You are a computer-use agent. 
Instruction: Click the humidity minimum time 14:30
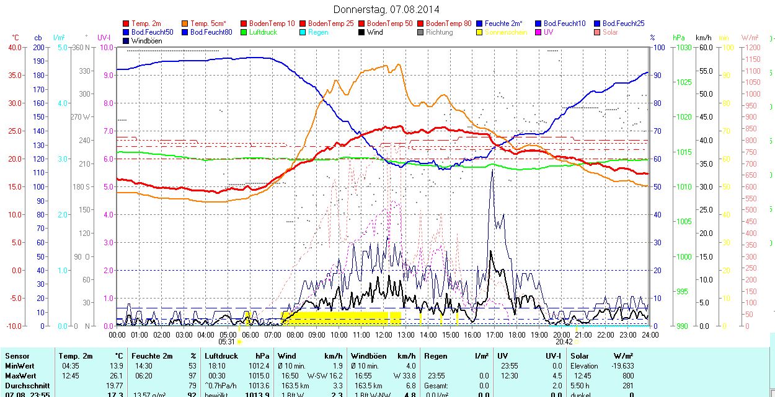click(143, 366)
